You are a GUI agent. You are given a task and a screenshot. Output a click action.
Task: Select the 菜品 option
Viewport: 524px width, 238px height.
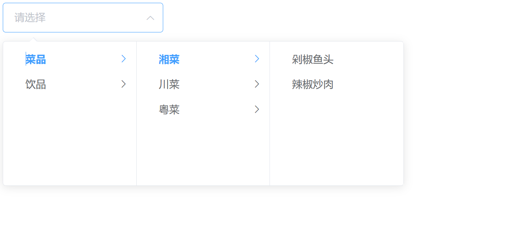tap(36, 59)
